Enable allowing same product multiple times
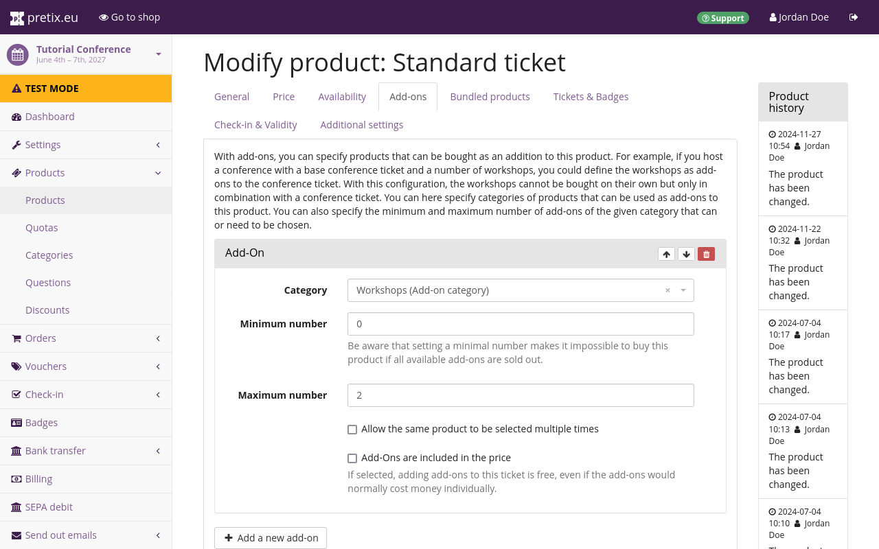Screen dimensions: 879x549 coord(352,430)
